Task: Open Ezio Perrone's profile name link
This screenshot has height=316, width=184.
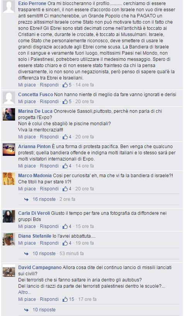Action: [x=32, y=3]
